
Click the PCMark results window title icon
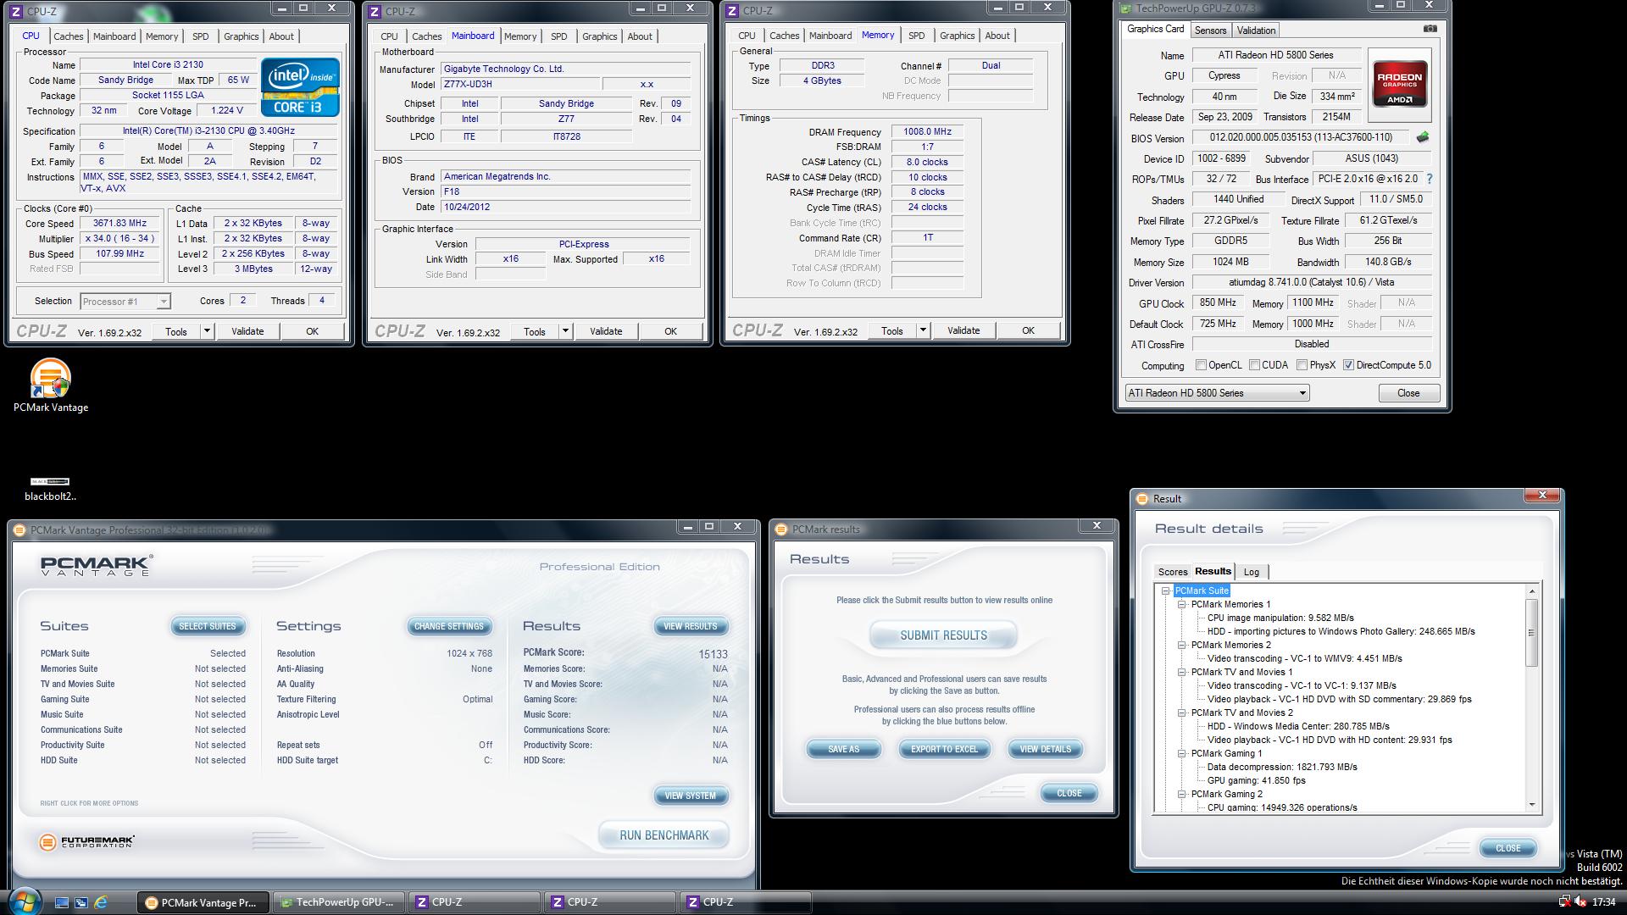coord(781,530)
